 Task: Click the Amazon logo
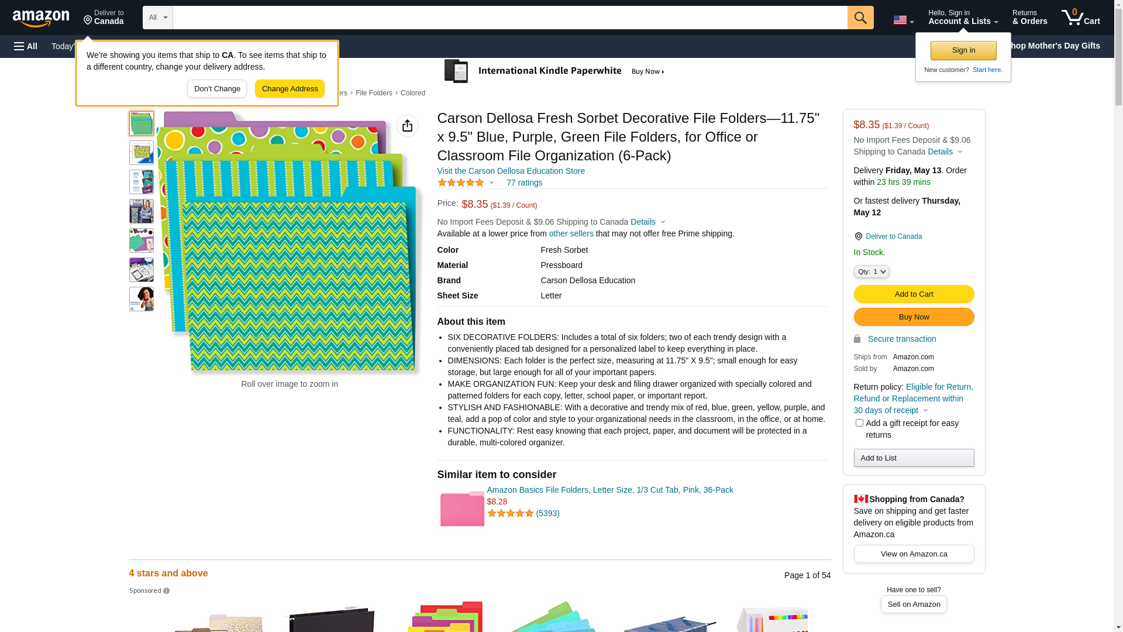[41, 18]
